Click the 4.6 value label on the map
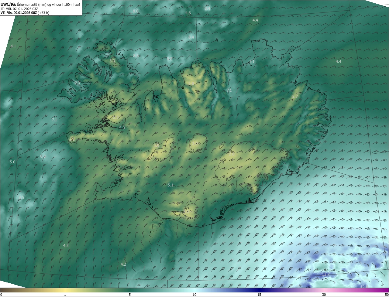Viewport: 389px width, 297px height. (188, 13)
